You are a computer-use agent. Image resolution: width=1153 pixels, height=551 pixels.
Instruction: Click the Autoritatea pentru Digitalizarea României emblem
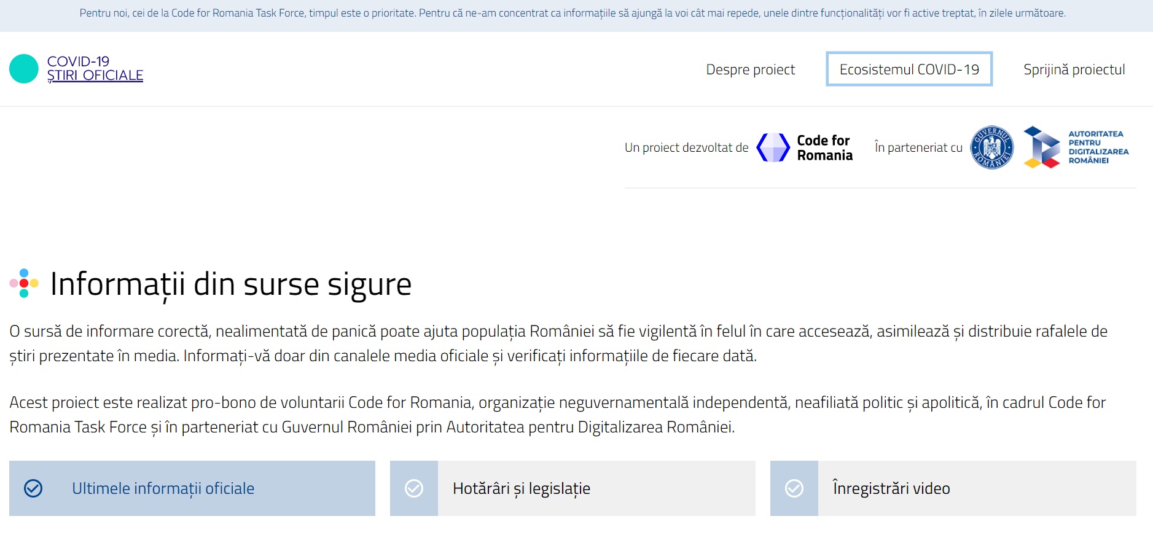1042,147
